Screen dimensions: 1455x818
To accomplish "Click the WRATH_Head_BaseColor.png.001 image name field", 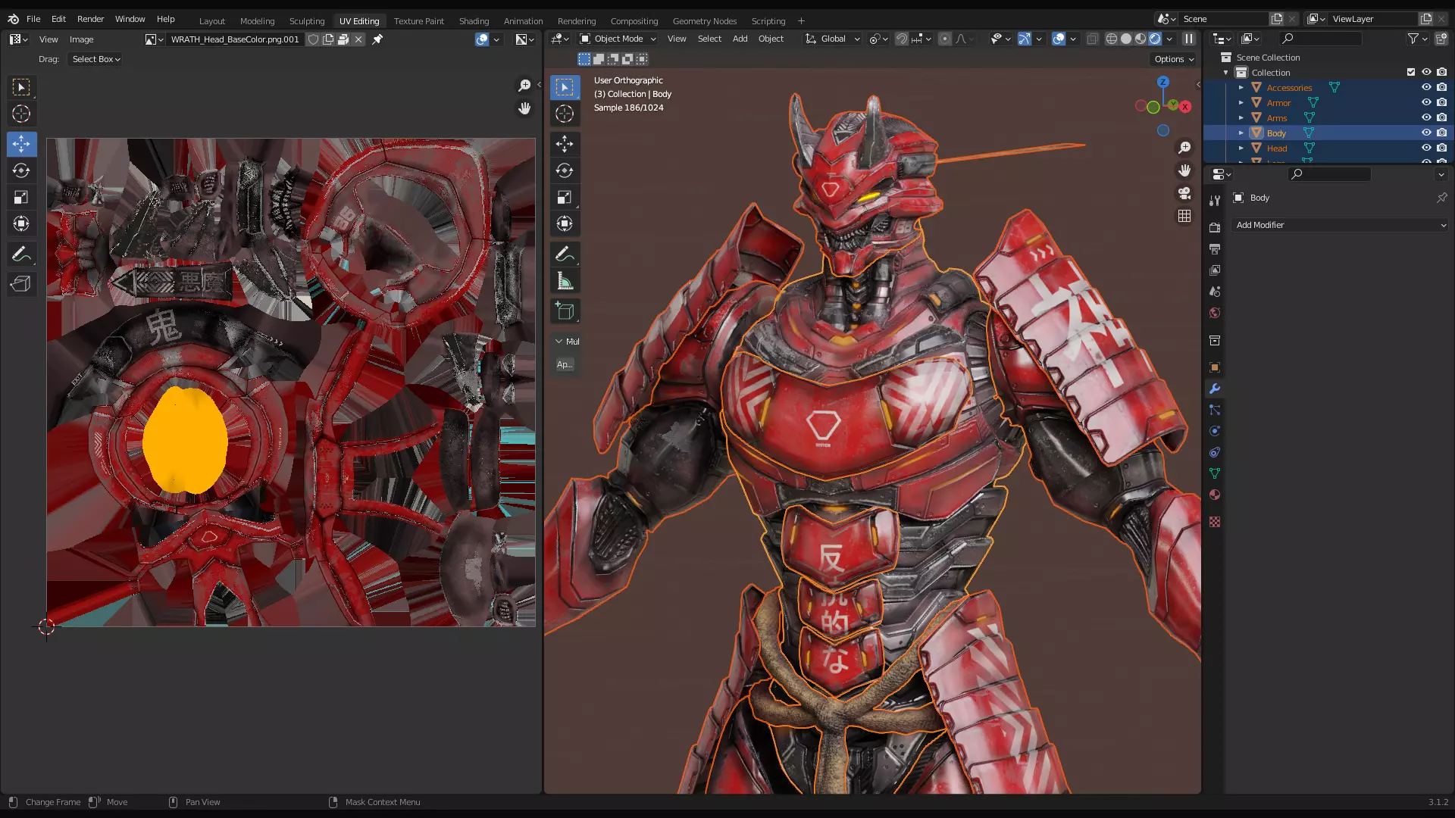I will tap(235, 39).
